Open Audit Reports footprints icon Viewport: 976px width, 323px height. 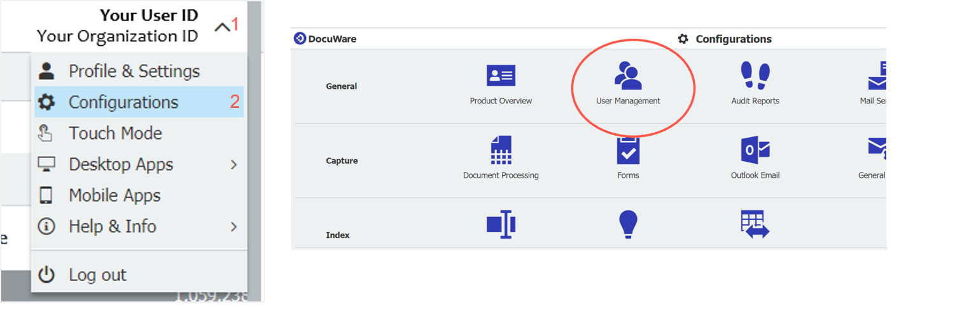pos(755,77)
